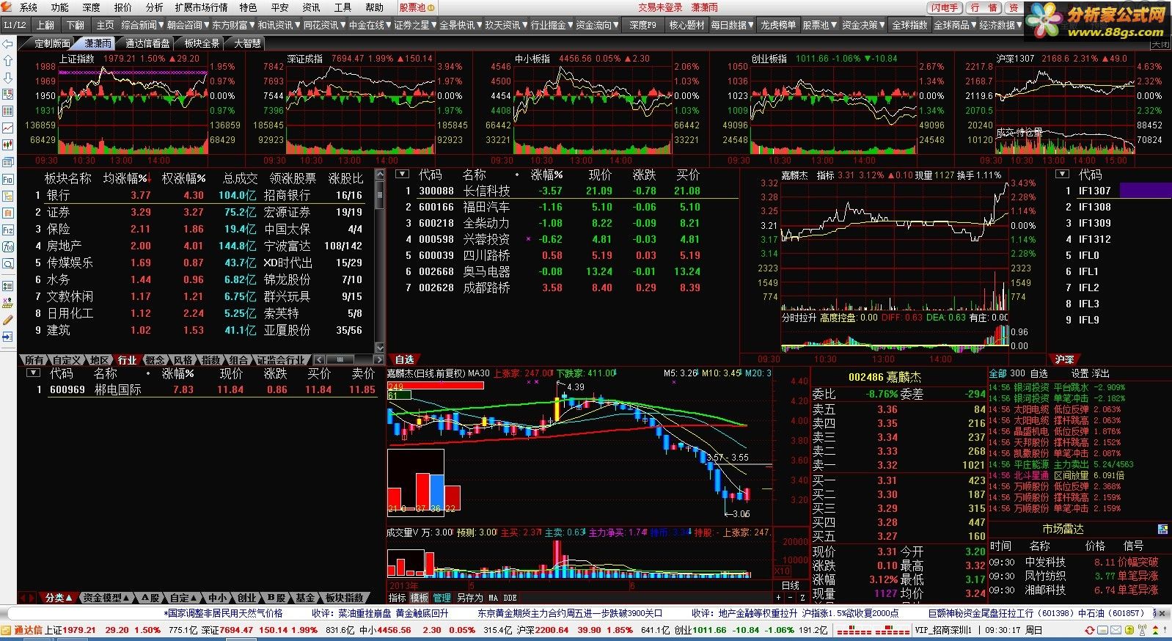Click the down arrow icon in left sidebar
The image size is (1172, 641).
click(x=8, y=78)
